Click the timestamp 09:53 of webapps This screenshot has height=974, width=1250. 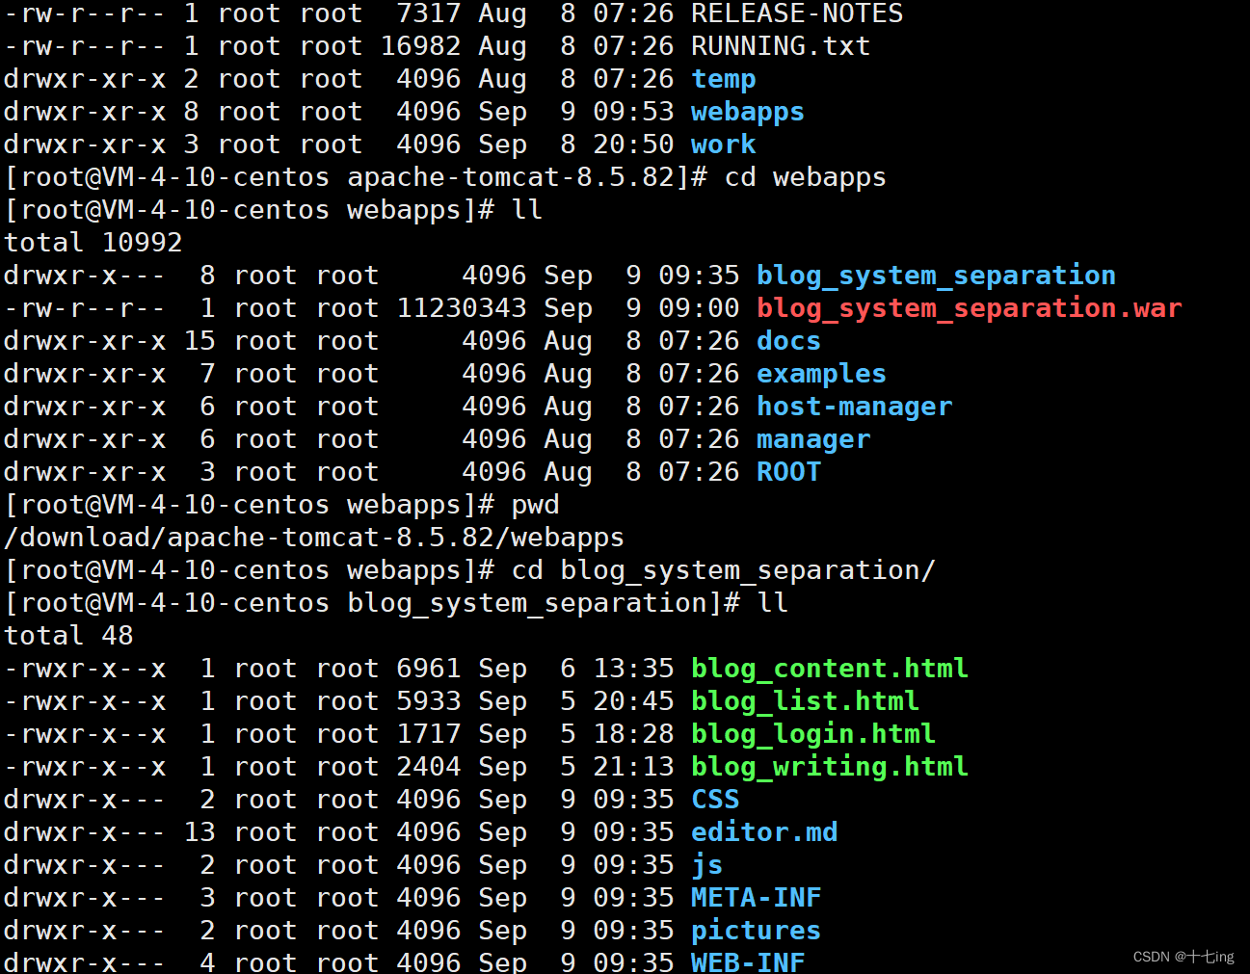tap(633, 112)
